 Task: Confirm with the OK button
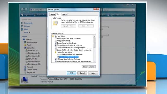click(71, 73)
